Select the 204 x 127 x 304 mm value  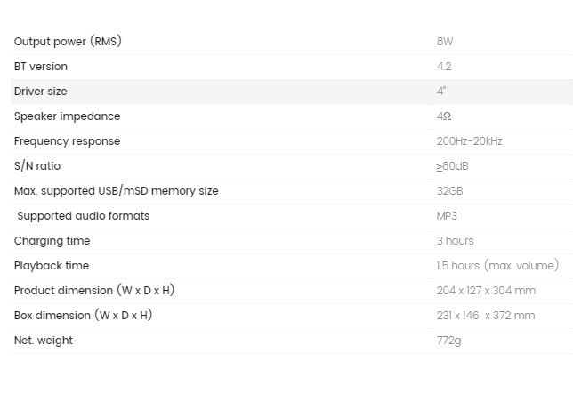[x=486, y=291]
